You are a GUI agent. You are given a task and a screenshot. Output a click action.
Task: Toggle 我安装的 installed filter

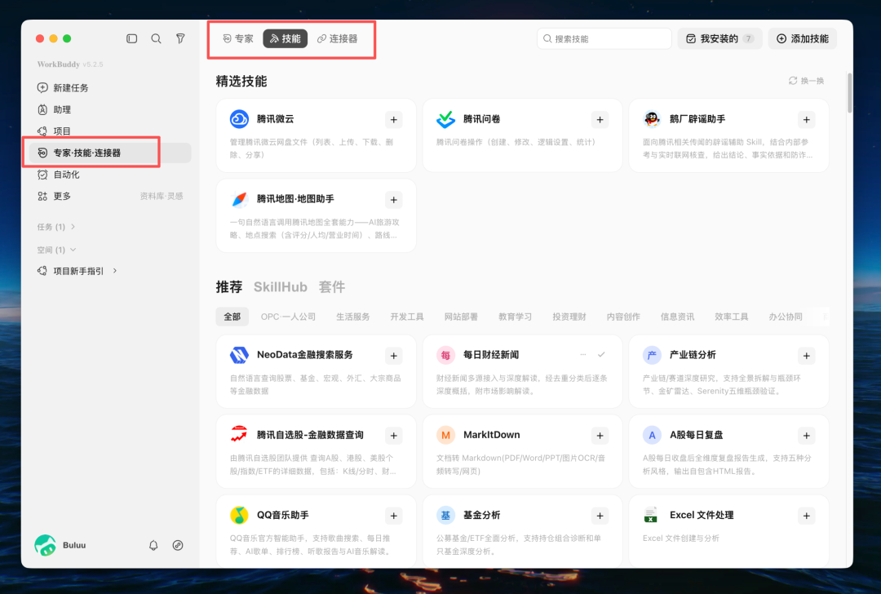click(719, 39)
